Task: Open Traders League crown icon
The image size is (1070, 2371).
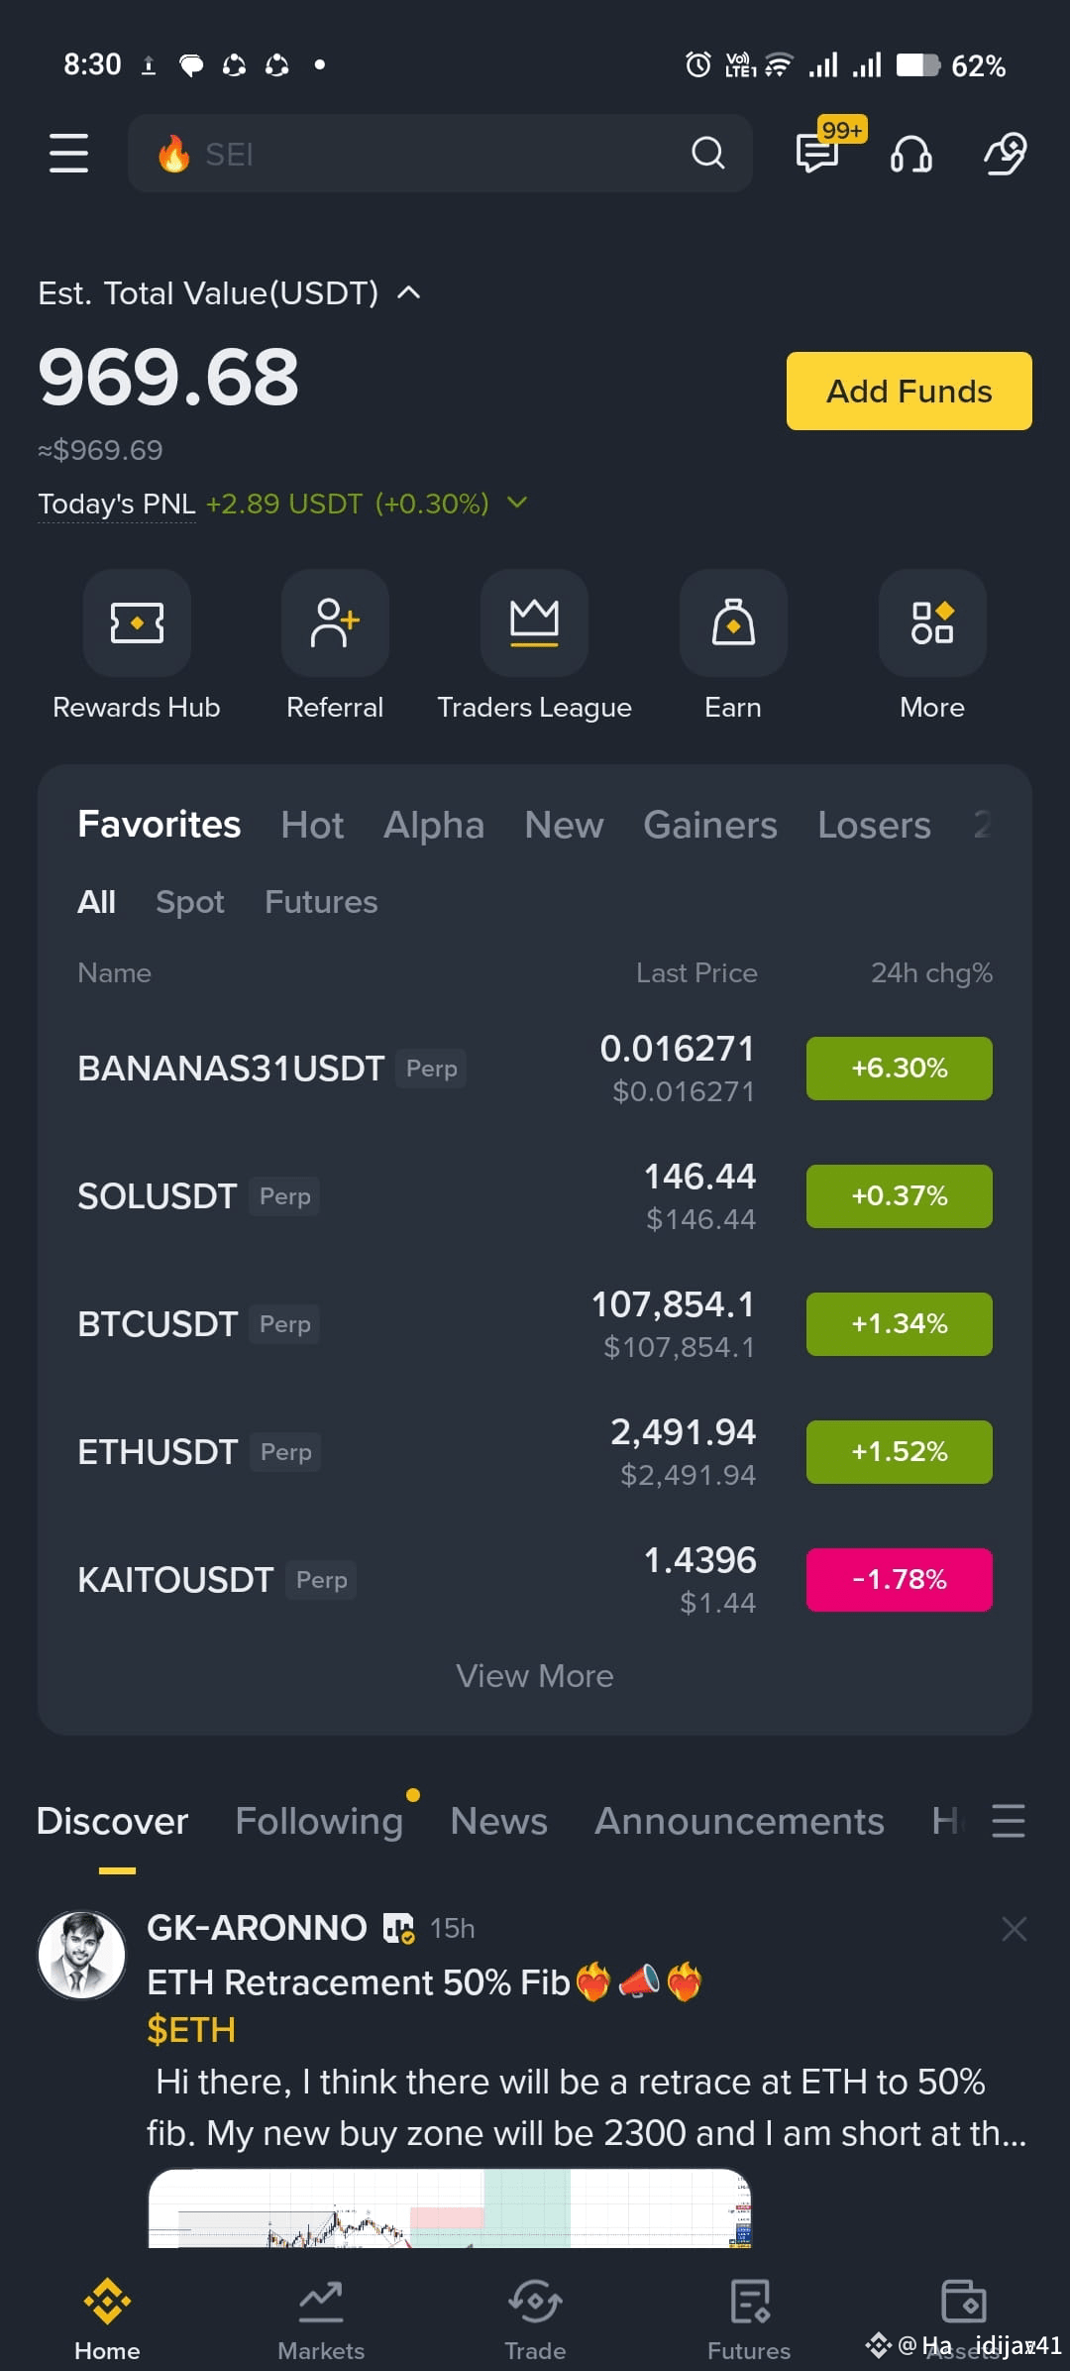Action: (x=534, y=622)
